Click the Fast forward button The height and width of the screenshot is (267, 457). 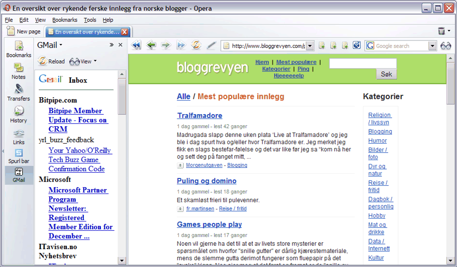tap(181, 45)
